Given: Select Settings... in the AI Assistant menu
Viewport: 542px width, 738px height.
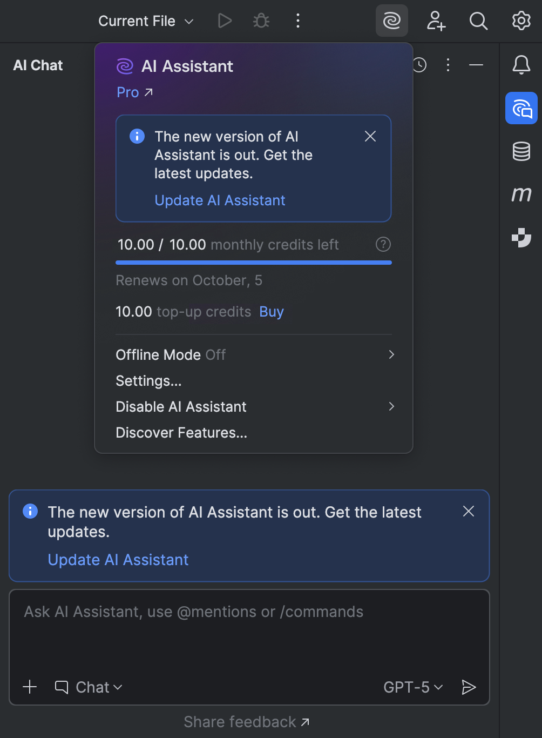Looking at the screenshot, I should [148, 380].
